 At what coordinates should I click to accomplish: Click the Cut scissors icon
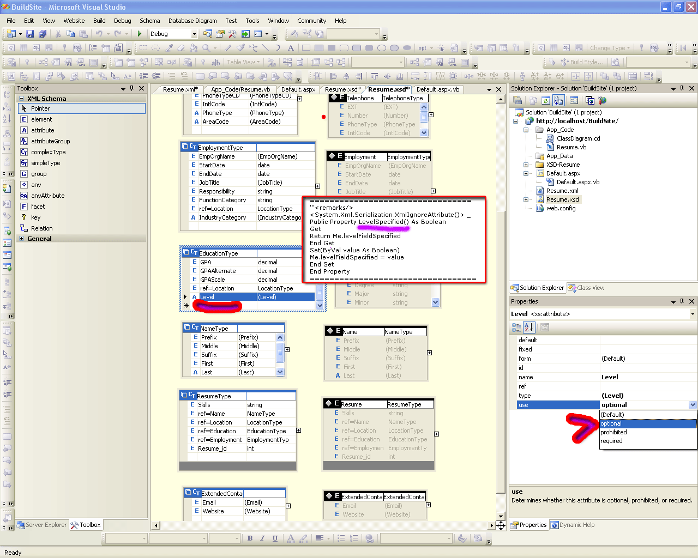point(58,34)
